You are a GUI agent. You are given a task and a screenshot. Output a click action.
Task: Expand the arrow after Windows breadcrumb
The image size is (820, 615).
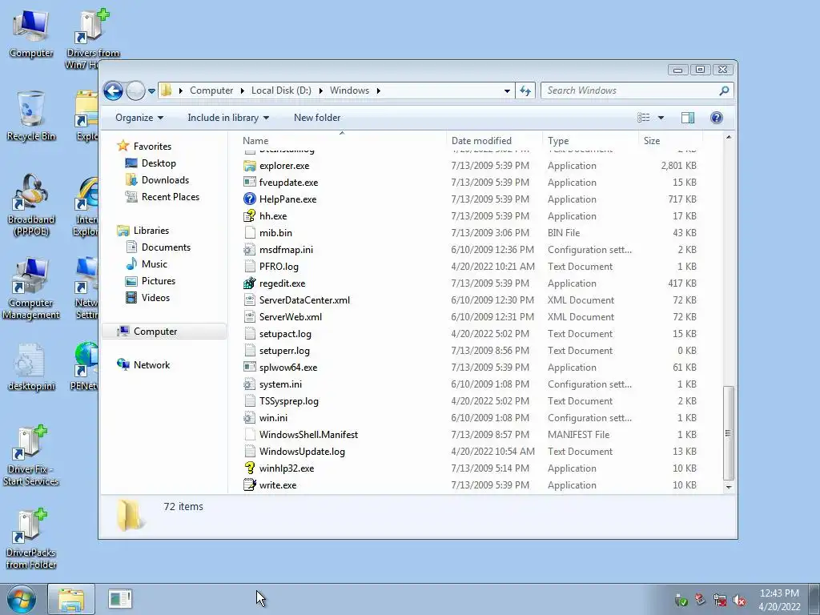[378, 91]
